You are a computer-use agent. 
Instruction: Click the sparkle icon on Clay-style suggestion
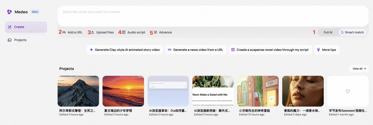pos(91,50)
